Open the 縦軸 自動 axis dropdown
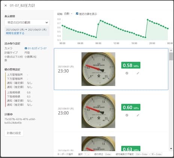The image size is (174, 158). [x=68, y=14]
